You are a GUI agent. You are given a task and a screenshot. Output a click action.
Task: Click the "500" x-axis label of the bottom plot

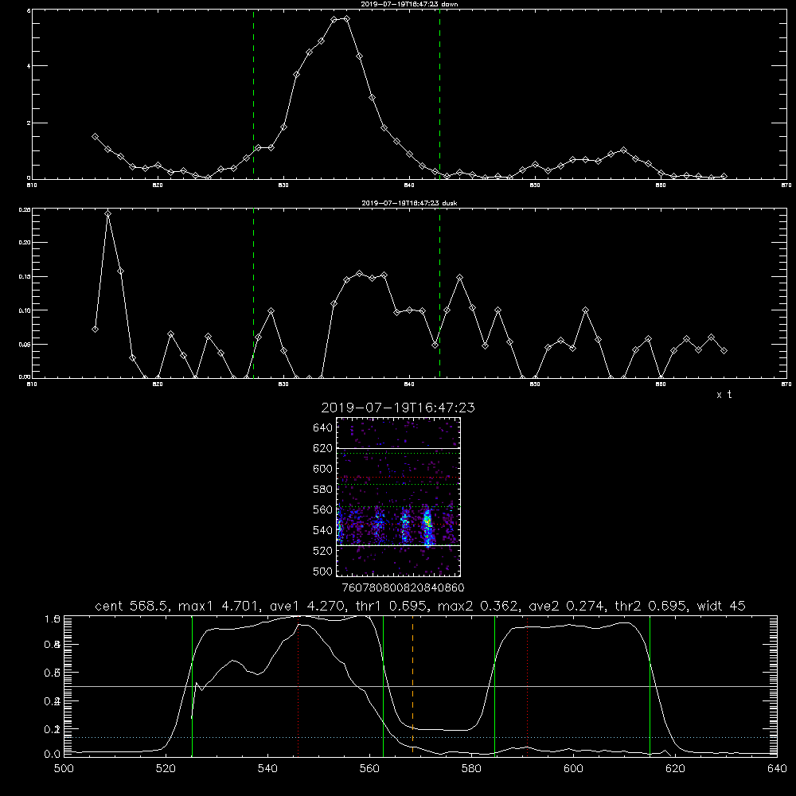pyautogui.click(x=64, y=769)
